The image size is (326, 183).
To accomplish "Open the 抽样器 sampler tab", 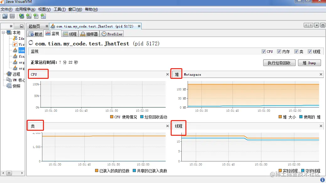I will [x=89, y=34].
